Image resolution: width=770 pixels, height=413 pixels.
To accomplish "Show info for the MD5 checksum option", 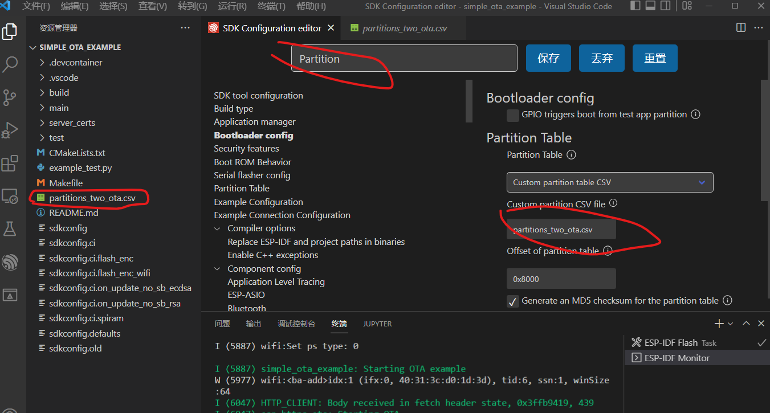I will [727, 300].
